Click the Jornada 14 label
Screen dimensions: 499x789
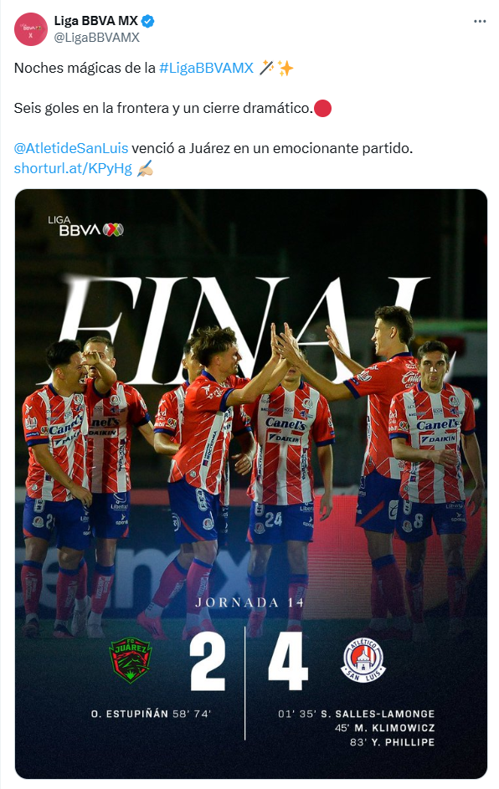[x=249, y=602]
